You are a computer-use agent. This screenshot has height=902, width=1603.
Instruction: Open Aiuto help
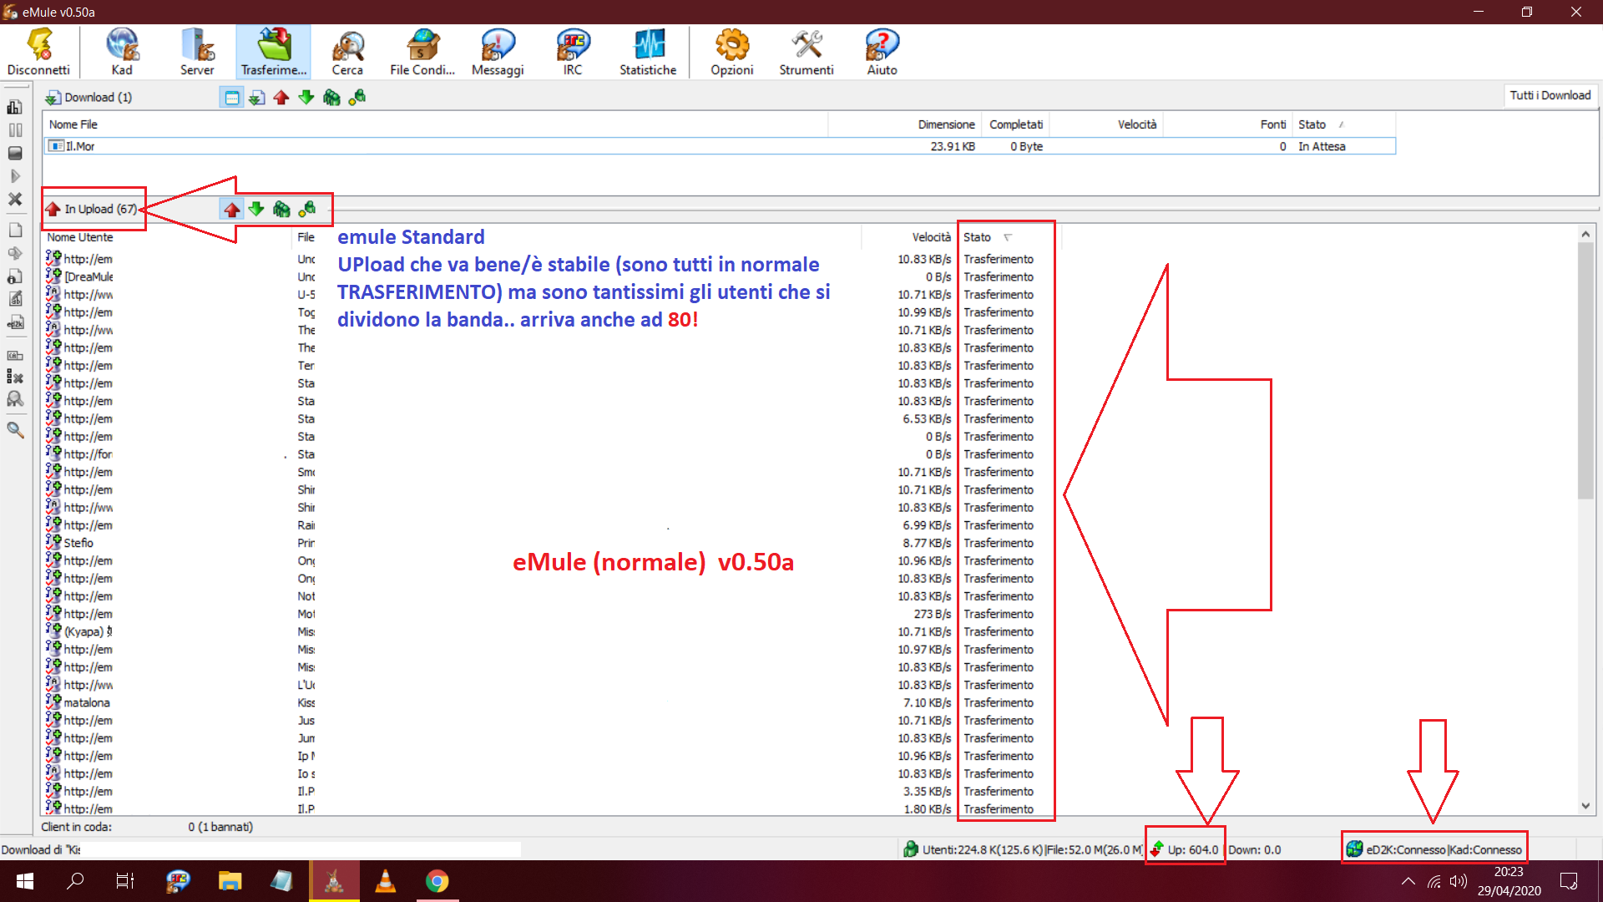click(x=882, y=52)
